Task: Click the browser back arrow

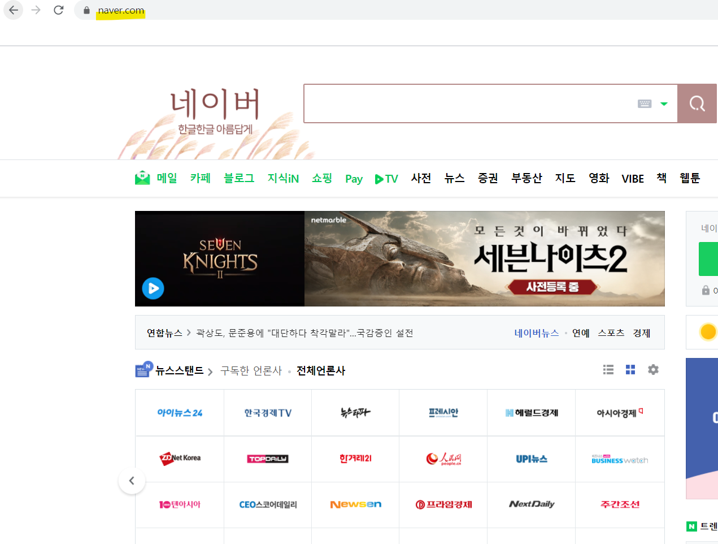Action: (14, 10)
